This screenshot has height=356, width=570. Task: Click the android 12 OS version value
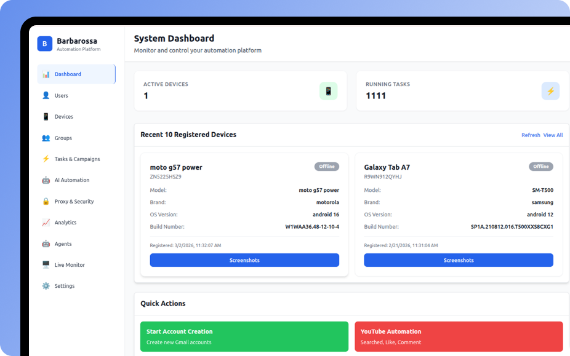(540, 215)
